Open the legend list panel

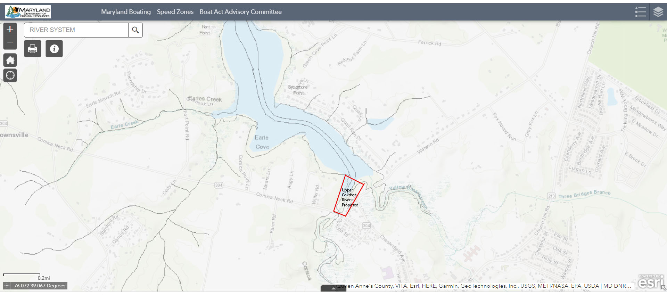tap(640, 12)
